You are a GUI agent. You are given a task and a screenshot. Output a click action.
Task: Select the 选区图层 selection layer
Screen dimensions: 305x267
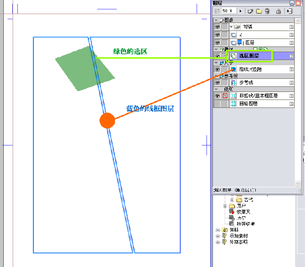tap(254, 56)
